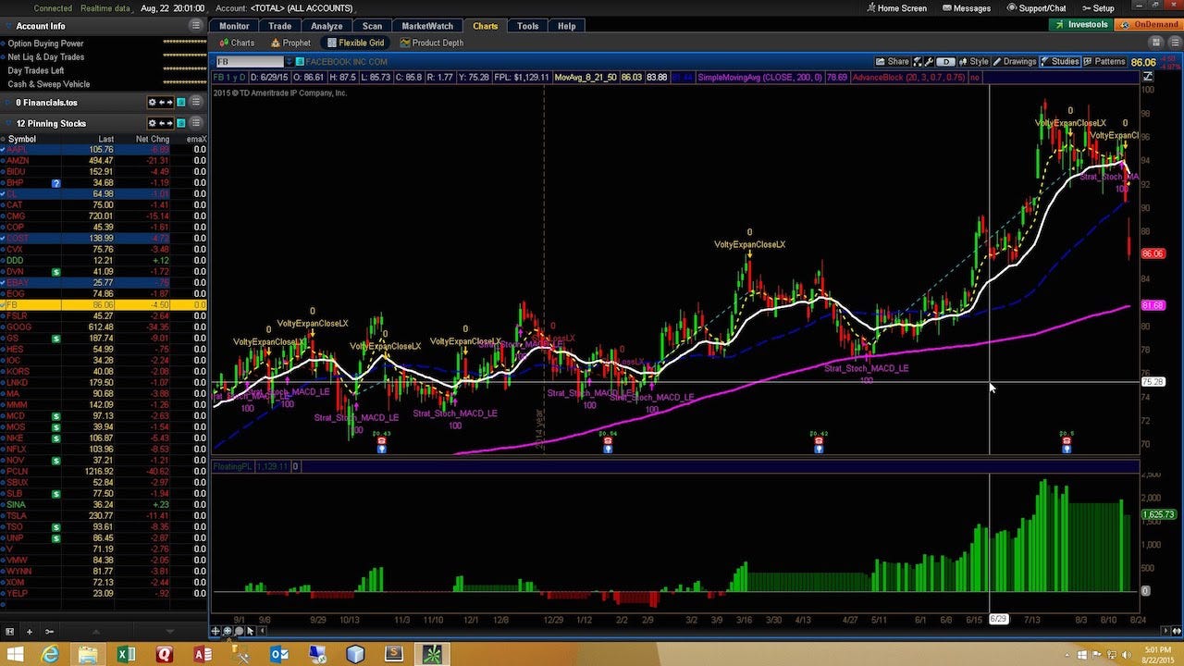The height and width of the screenshot is (666, 1184).
Task: Open gear settings for 0 Financials.tos watchlist
Action: point(153,103)
